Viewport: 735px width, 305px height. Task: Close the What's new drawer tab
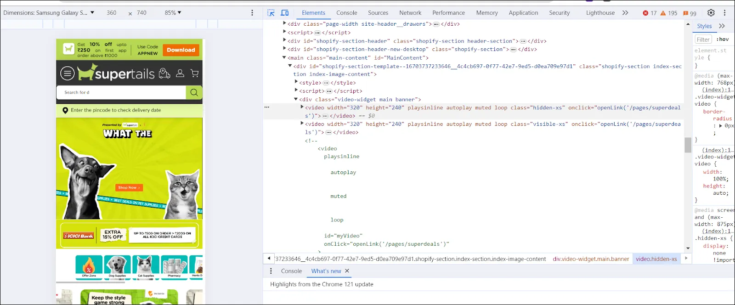coord(347,271)
